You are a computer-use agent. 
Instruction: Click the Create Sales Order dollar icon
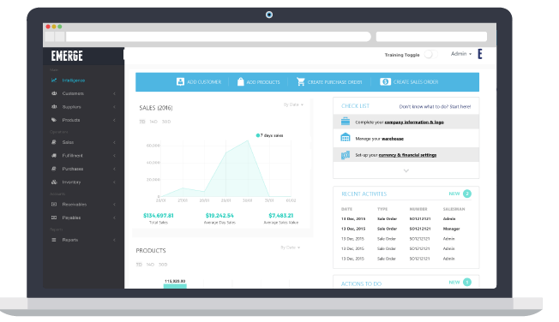(x=385, y=82)
